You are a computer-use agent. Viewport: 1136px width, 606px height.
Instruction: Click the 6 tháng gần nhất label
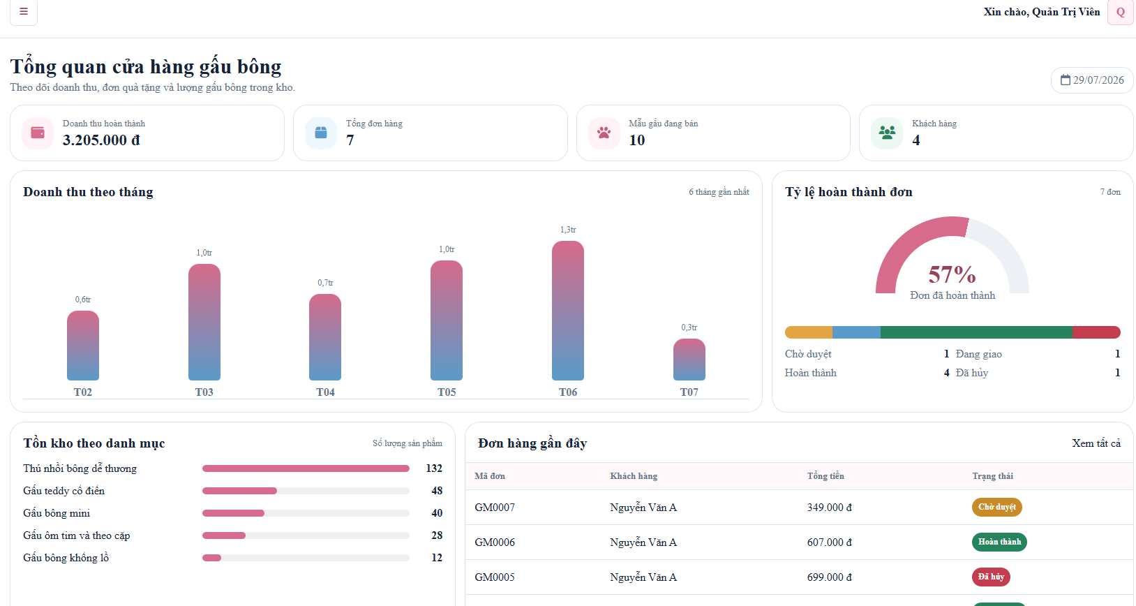click(719, 192)
